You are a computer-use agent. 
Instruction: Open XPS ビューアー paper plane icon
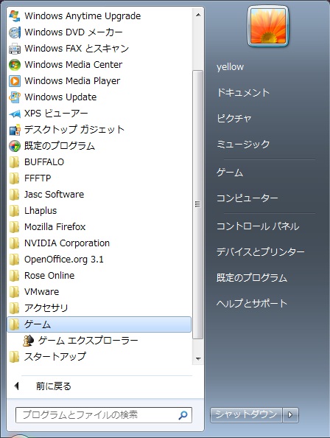pos(15,113)
